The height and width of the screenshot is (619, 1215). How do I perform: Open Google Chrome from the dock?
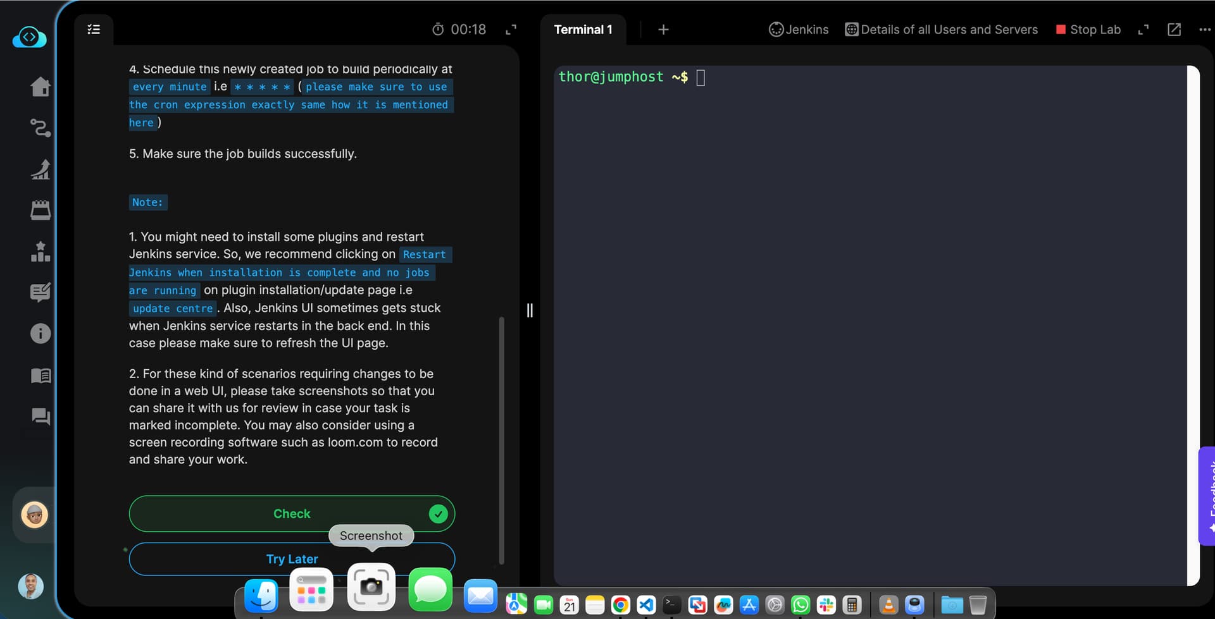620,605
